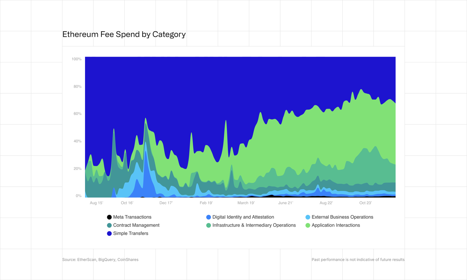Click the March 19' x-axis label
Viewport: 467px width, 280px height.
tap(246, 203)
